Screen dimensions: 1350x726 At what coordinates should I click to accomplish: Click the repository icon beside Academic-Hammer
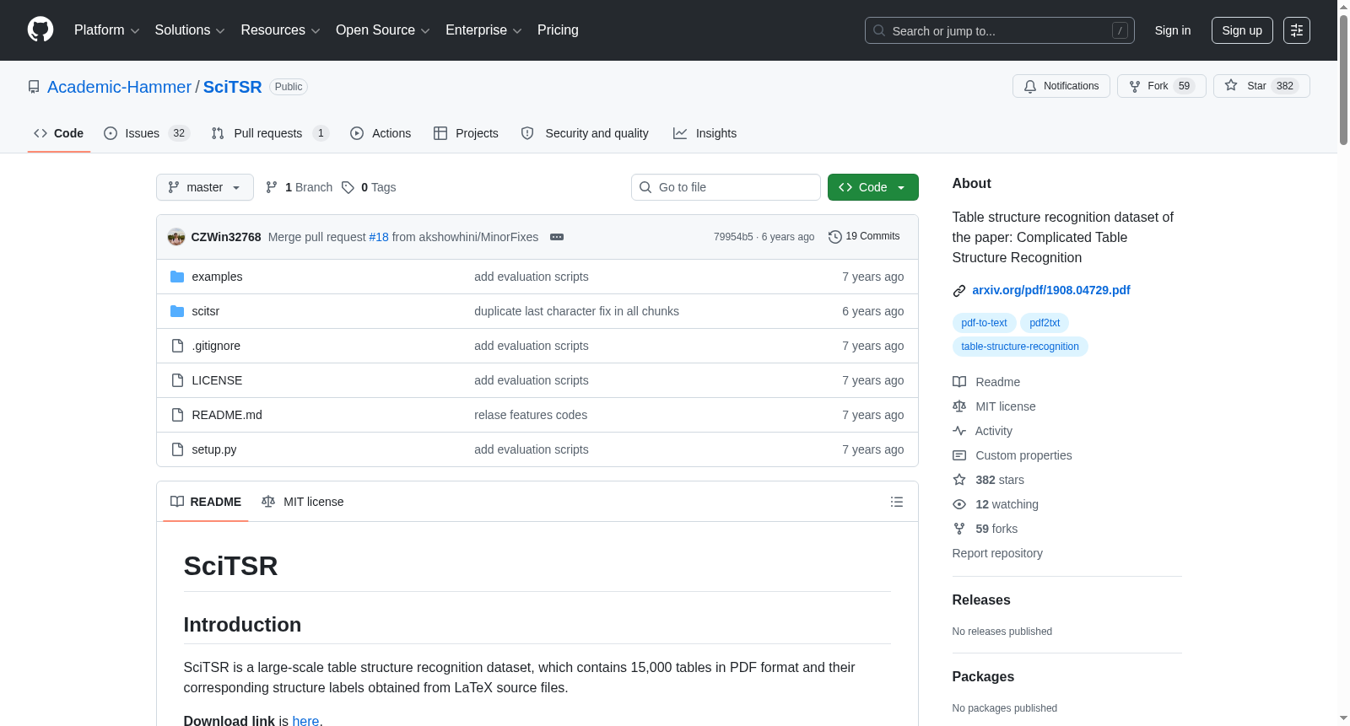(x=34, y=87)
